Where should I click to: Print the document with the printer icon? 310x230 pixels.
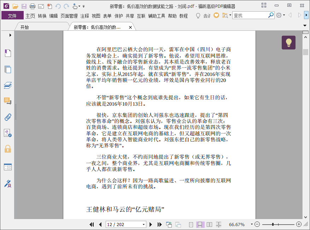[33, 6]
